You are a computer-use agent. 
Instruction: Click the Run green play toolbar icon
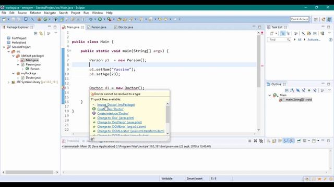click(100, 19)
